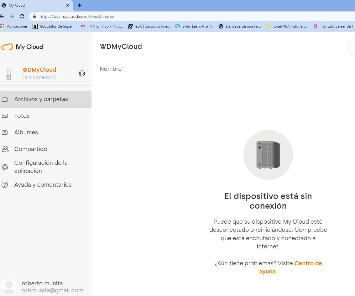Reload the page with the browser refresh button
The width and height of the screenshot is (355, 296).
22,16
